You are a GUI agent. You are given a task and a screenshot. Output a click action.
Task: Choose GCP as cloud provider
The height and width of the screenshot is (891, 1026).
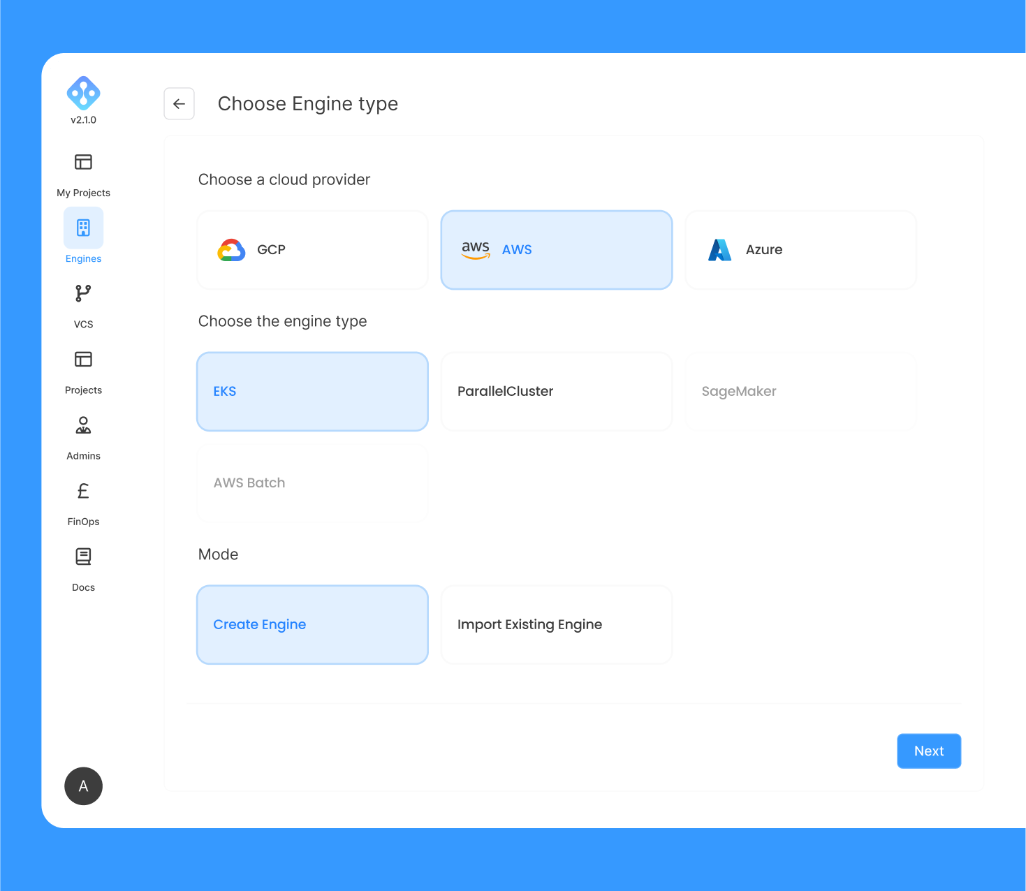312,250
